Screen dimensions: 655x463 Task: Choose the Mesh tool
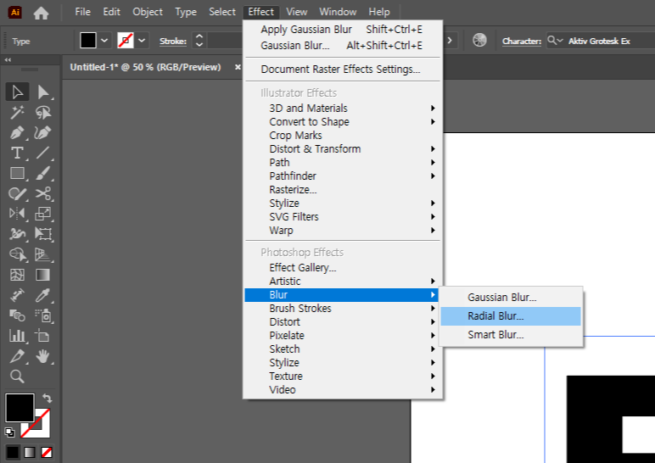coord(17,275)
